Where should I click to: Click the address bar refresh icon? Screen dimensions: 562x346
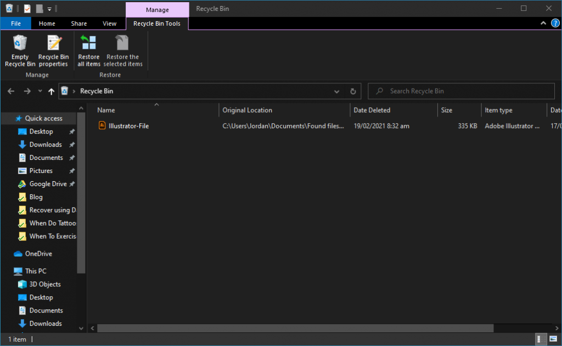pos(353,91)
